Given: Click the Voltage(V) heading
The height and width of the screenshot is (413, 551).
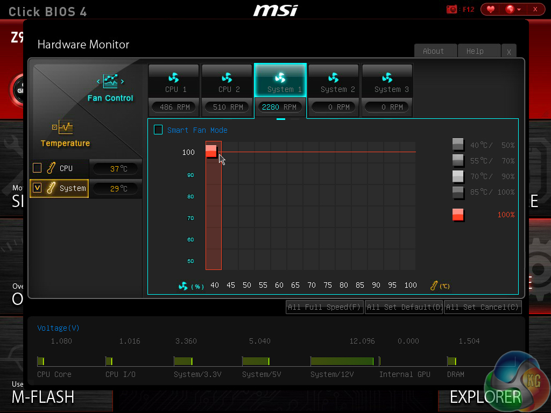Looking at the screenshot, I should 58,328.
